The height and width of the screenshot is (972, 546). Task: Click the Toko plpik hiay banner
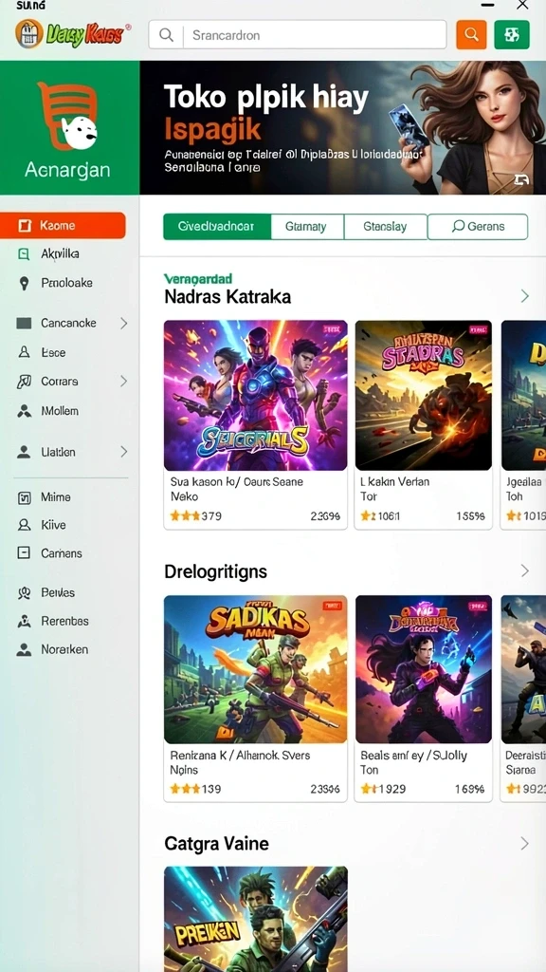(342, 128)
